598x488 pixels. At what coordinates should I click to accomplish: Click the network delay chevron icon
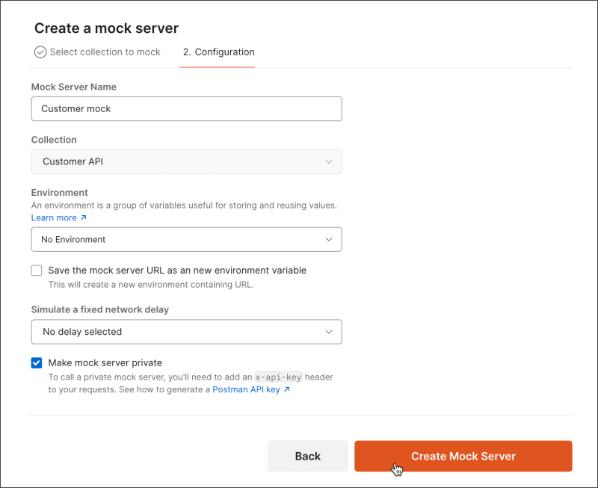tap(329, 331)
